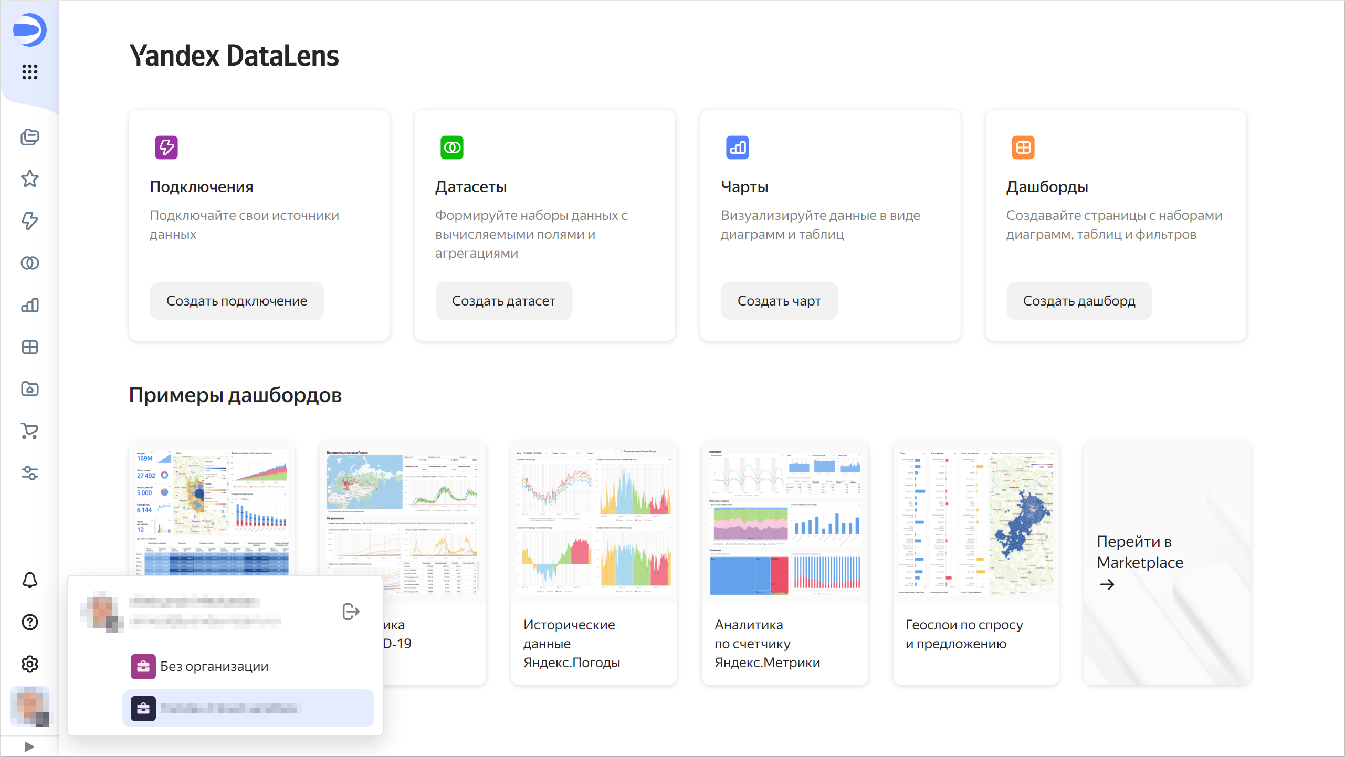Open Datasets overlapping circles sidebar icon

30,263
